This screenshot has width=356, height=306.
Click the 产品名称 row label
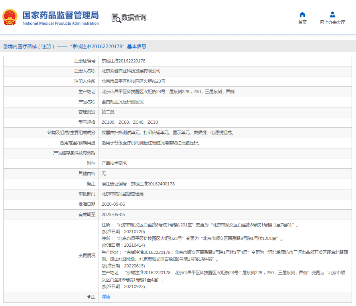point(87,102)
